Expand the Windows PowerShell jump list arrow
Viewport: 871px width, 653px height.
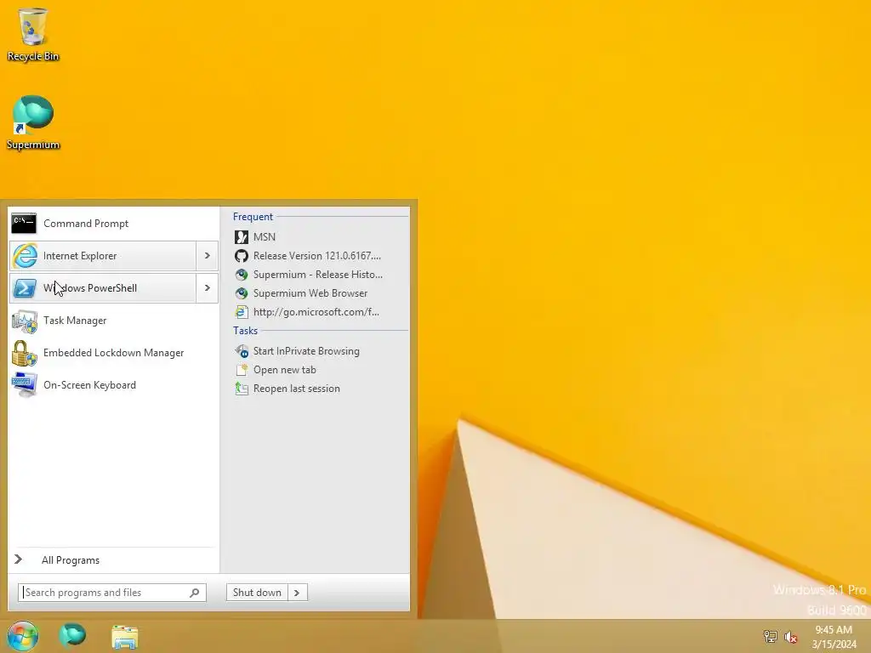(208, 288)
